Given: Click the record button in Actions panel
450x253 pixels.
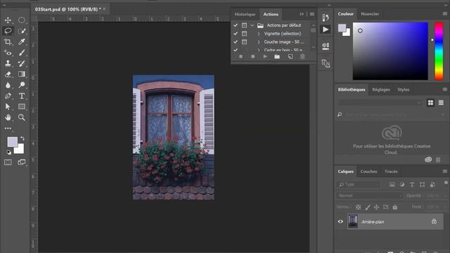Looking at the screenshot, I should (x=253, y=56).
